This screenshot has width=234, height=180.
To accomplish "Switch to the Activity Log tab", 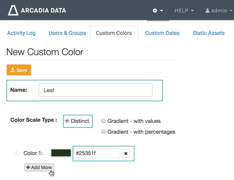I will pyautogui.click(x=21, y=33).
